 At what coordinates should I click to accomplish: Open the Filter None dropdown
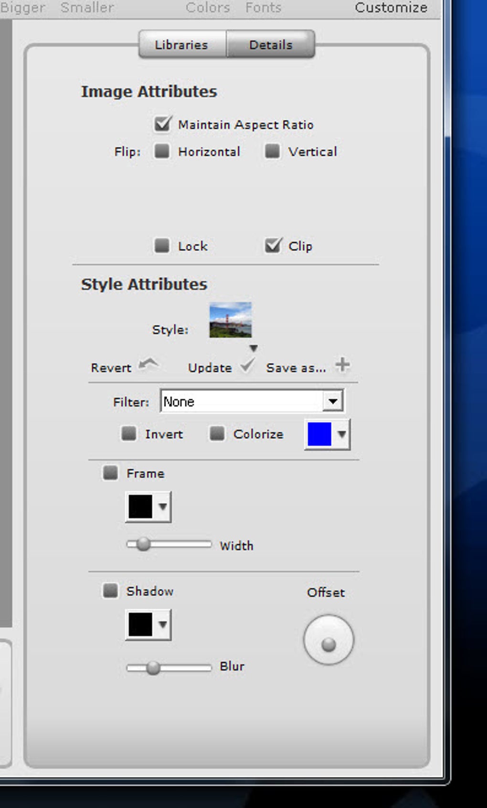(x=252, y=401)
